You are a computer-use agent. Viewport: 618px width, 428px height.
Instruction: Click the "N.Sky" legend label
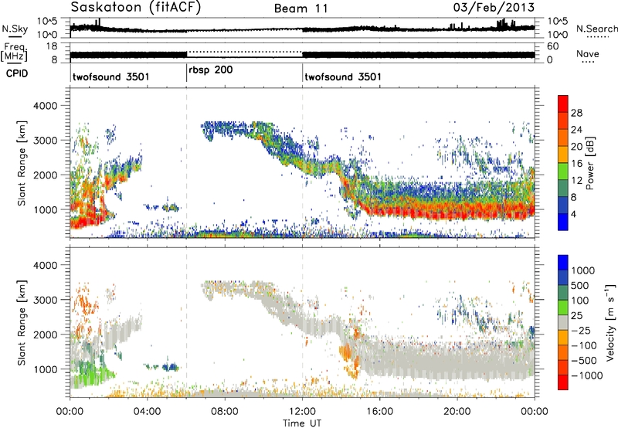(x=15, y=29)
